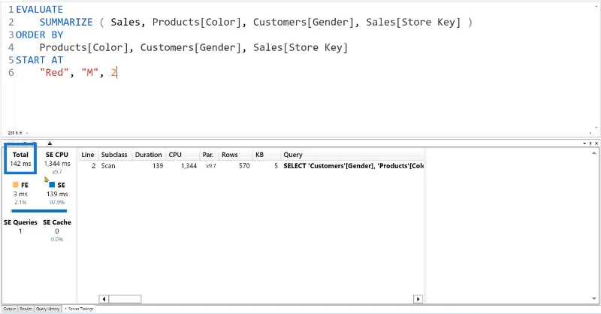Click the Total 142 ms metric
Viewport: 601px width, 314px height.
20,159
